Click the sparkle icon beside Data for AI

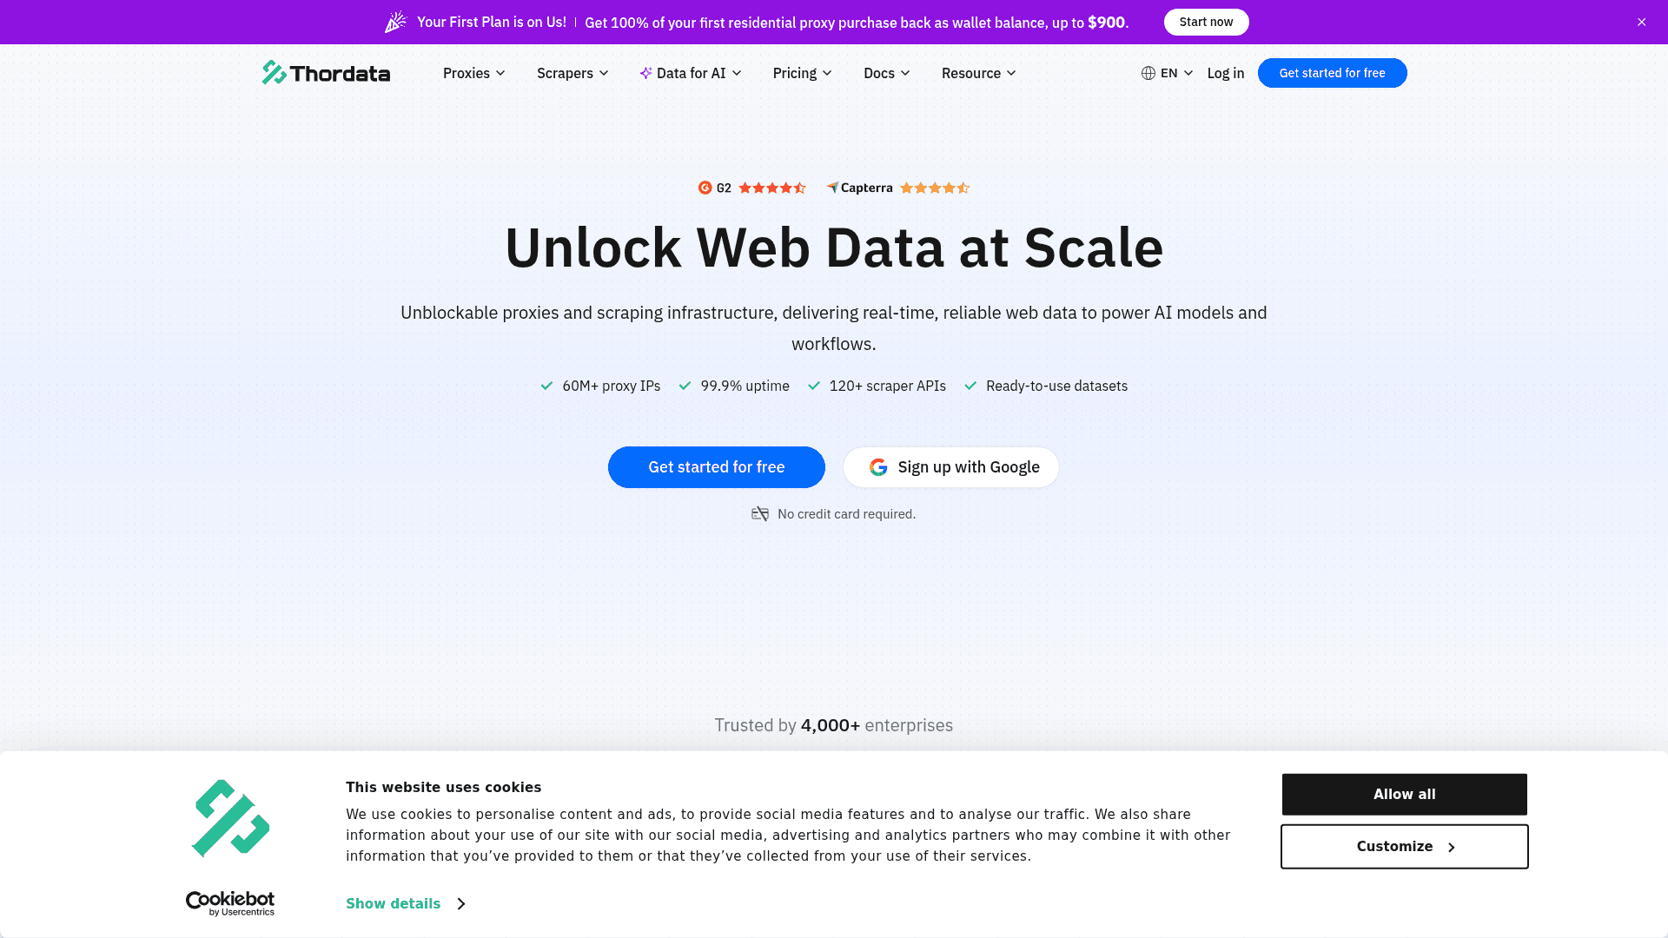tap(645, 73)
